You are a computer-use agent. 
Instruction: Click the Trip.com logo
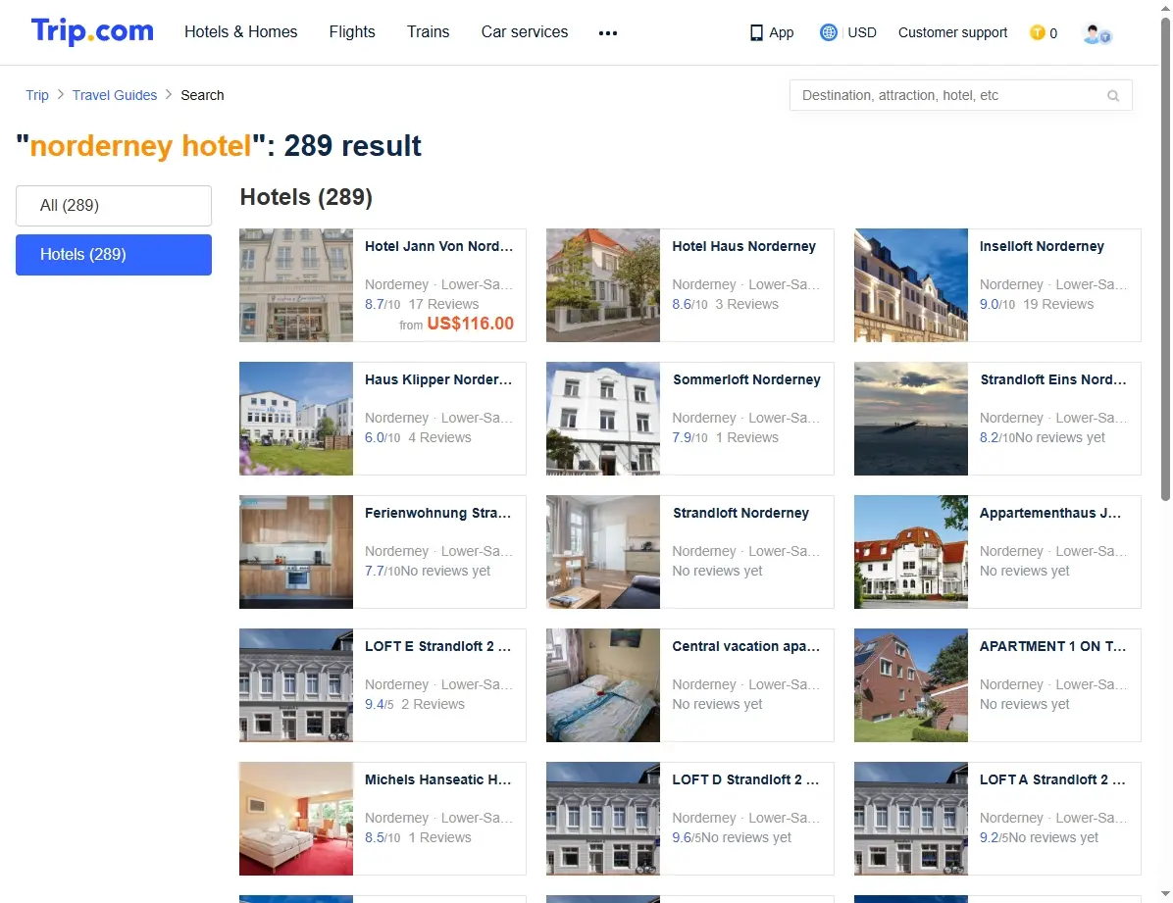92,31
